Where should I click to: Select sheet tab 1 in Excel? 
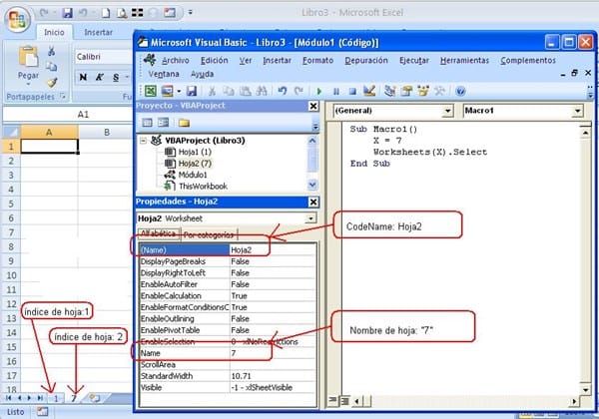point(56,398)
